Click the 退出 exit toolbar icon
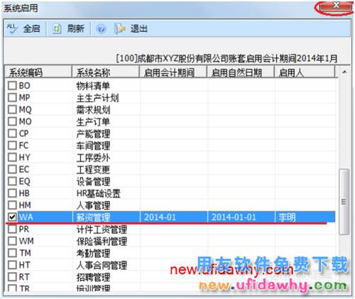The image size is (355, 299). [120, 29]
